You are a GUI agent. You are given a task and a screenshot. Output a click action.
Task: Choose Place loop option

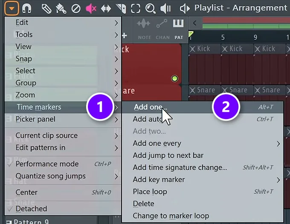pos(203,192)
